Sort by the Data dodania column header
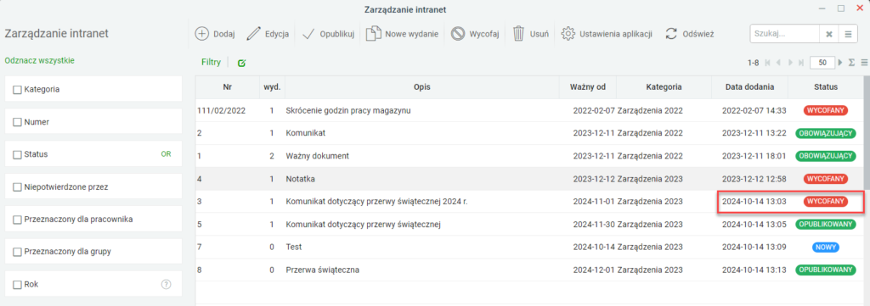Screen dimensions: 870x306 coord(749,87)
